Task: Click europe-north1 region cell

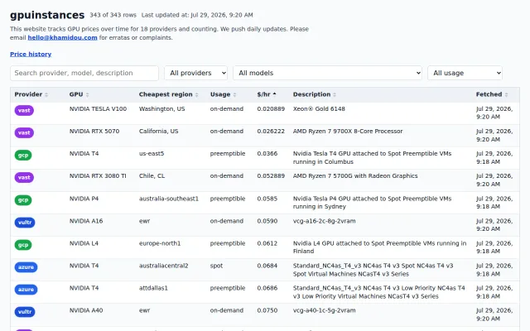Action: (160, 243)
